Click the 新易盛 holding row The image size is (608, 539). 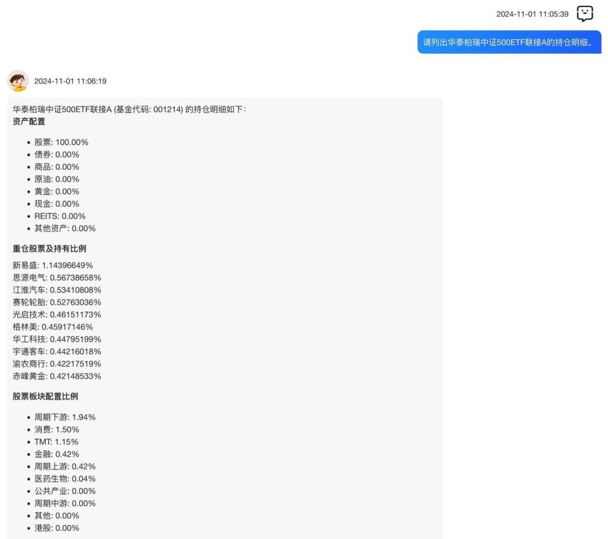click(53, 265)
